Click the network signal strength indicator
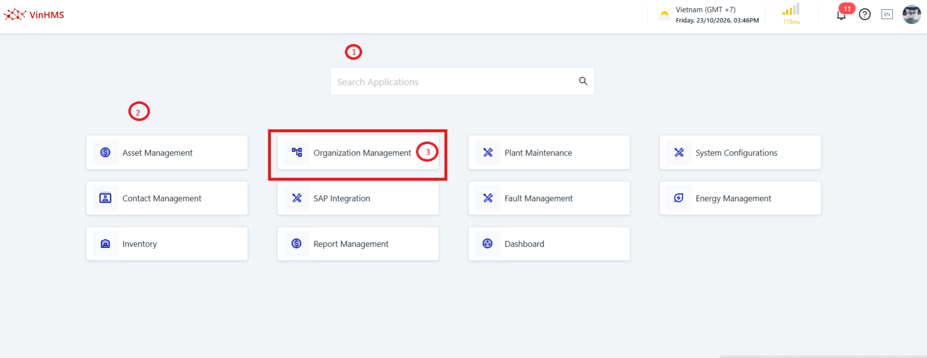Image resolution: width=927 pixels, height=358 pixels. coord(791,10)
